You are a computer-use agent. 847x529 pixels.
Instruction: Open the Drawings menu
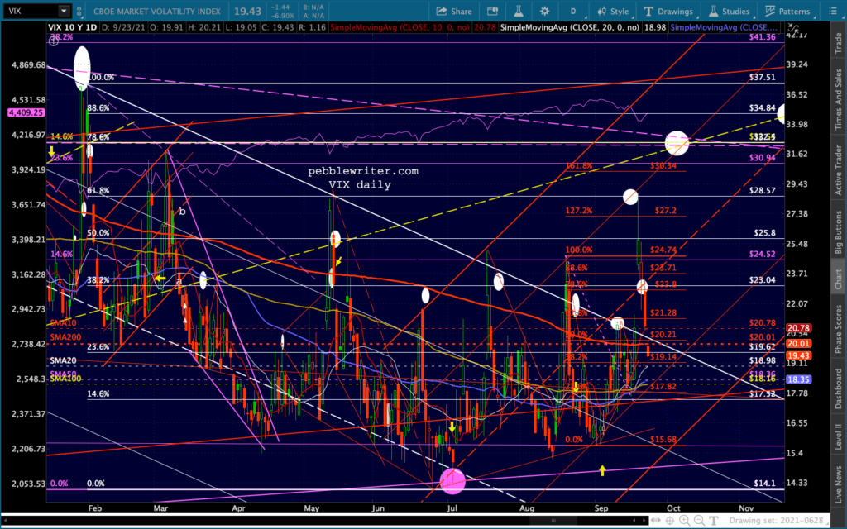pyautogui.click(x=668, y=12)
